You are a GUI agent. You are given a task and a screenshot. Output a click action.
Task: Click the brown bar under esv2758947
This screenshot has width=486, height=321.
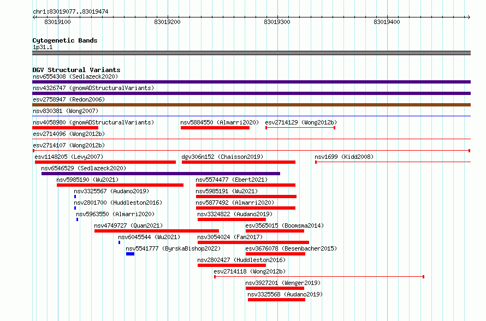(x=251, y=105)
